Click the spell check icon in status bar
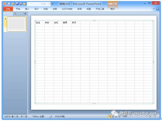Screen dimensions: 162x121 point(50,117)
